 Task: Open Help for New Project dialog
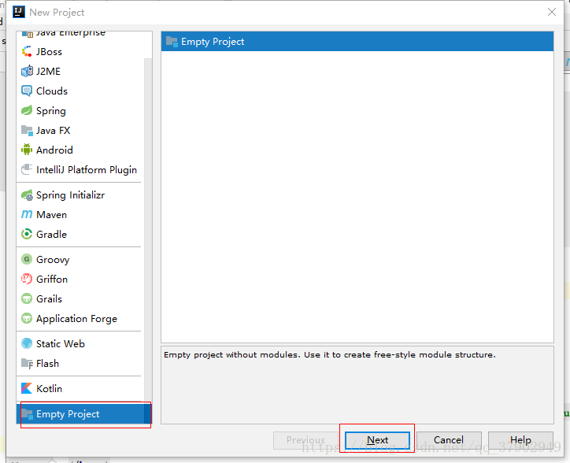(520, 440)
